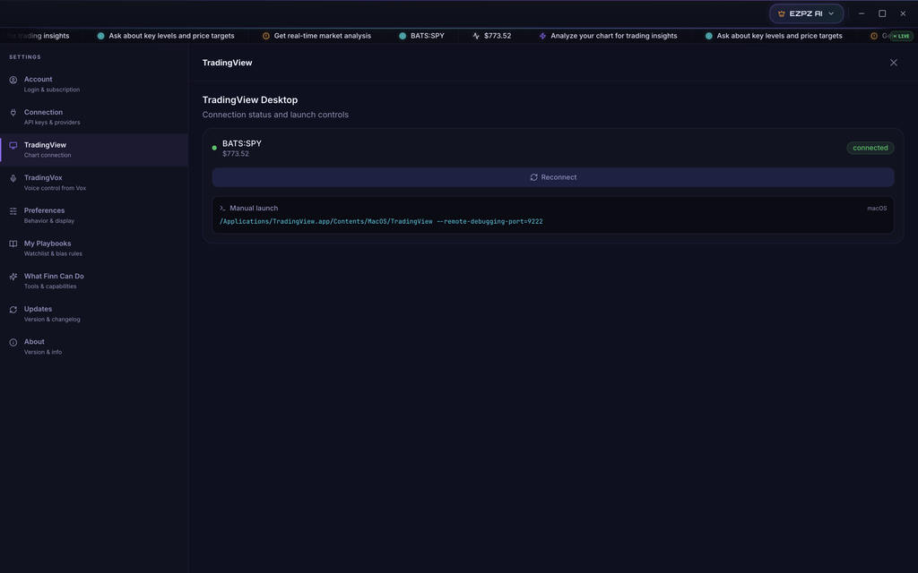Open the Connection settings section
918x573 pixels.
point(93,117)
